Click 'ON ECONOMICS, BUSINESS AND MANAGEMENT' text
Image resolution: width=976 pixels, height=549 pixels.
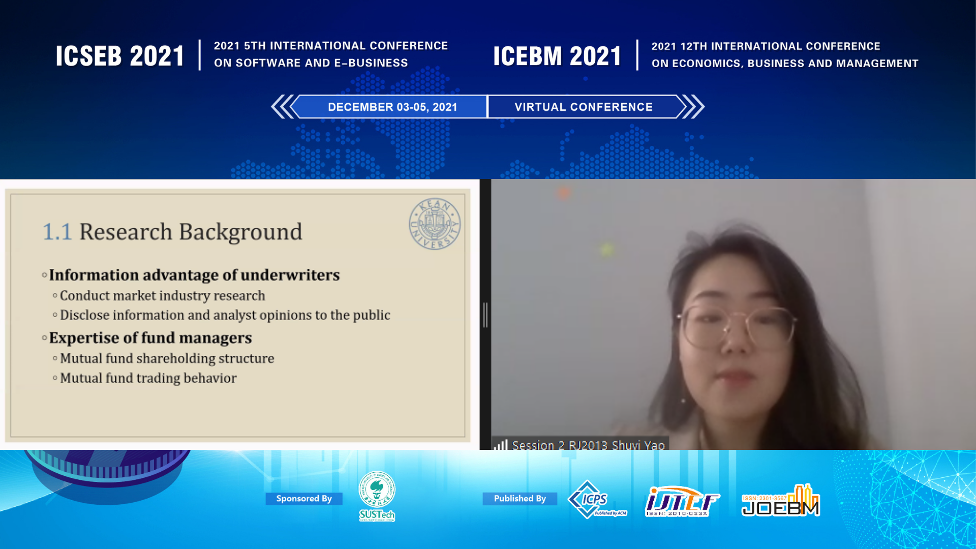[785, 64]
